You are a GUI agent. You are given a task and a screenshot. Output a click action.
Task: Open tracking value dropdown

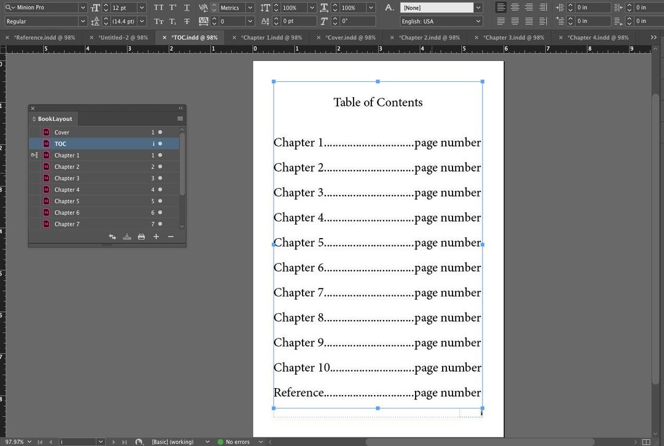(x=250, y=21)
